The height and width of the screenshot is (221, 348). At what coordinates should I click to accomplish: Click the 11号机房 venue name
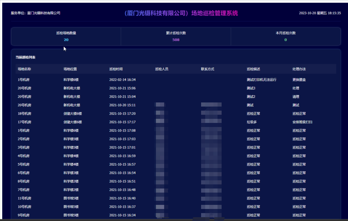tap(25, 198)
